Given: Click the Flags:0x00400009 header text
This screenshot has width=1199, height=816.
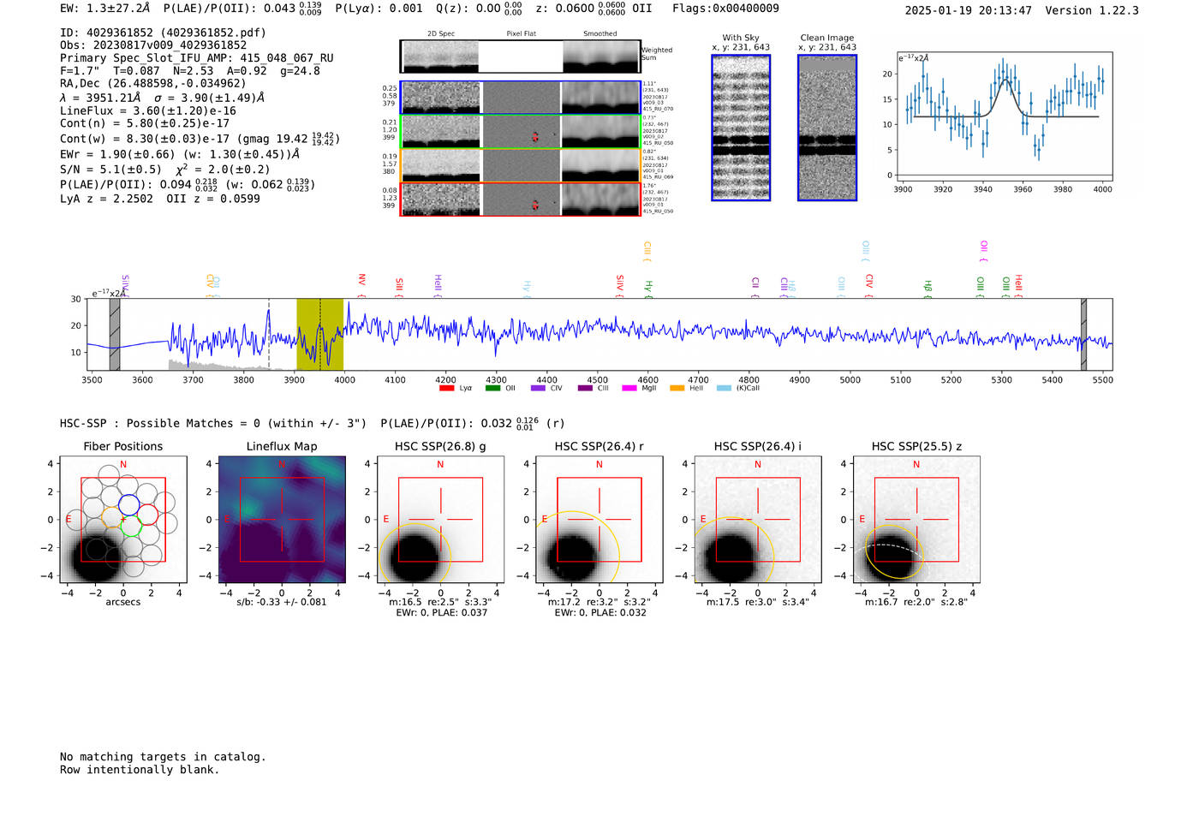Looking at the screenshot, I should pos(725,9).
